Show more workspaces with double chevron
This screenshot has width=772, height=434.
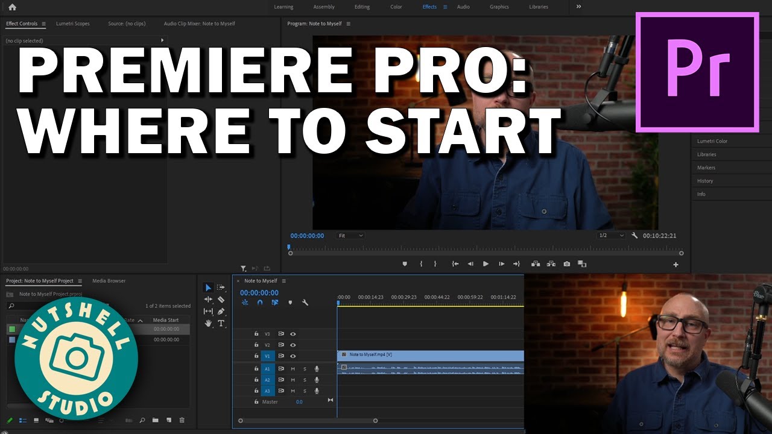click(x=579, y=7)
